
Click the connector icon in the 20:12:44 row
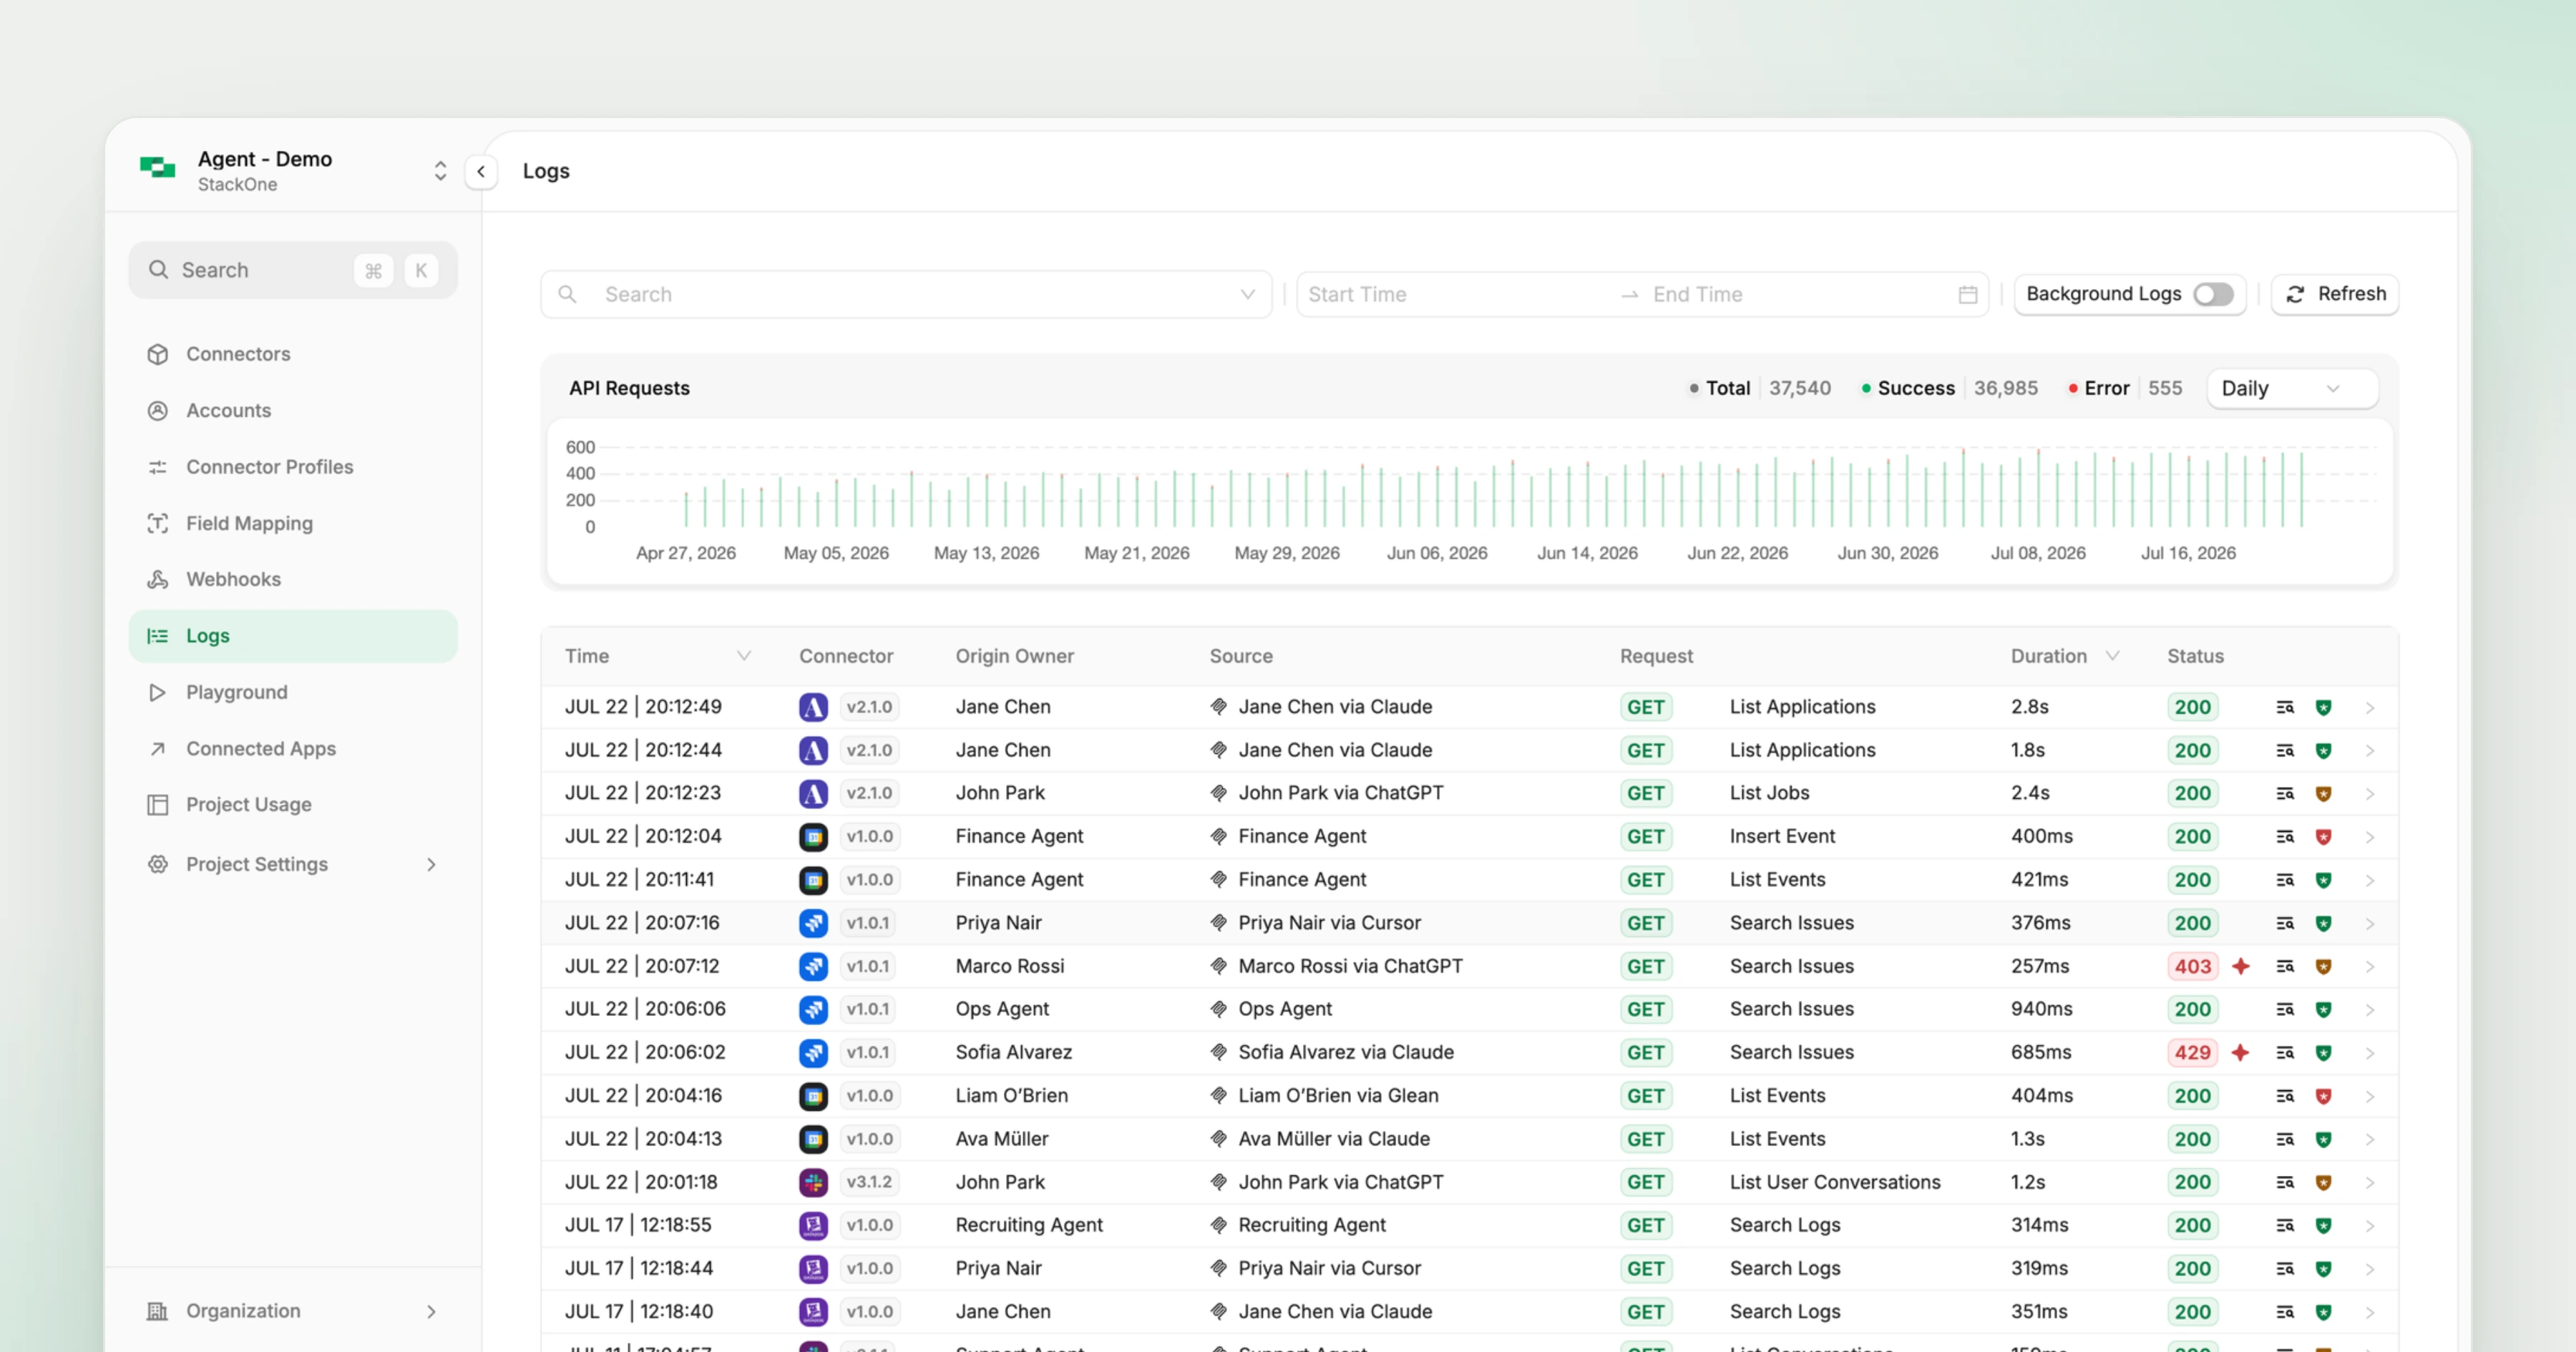point(813,750)
